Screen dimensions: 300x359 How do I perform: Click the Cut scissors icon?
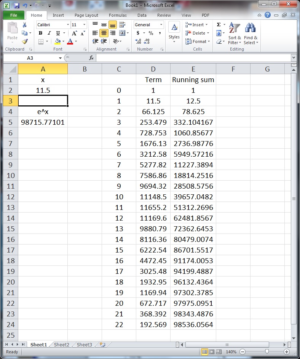25,25
